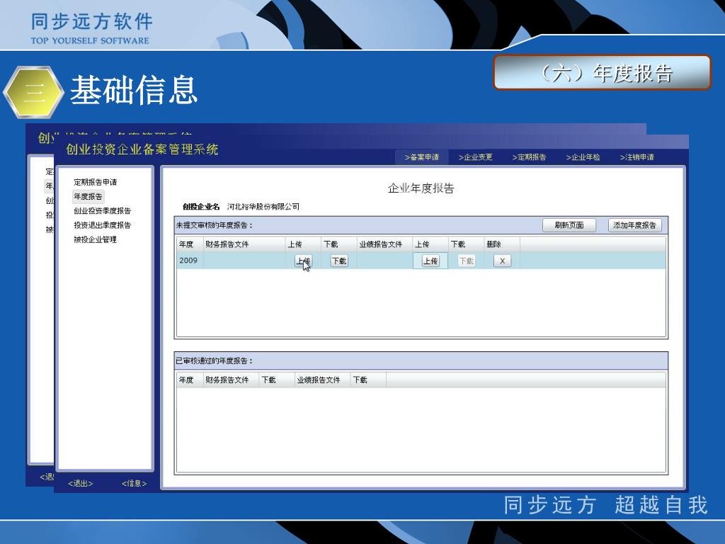Click the 未提交审核的年度报告 section label
This screenshot has height=544, width=725.
pyautogui.click(x=214, y=226)
